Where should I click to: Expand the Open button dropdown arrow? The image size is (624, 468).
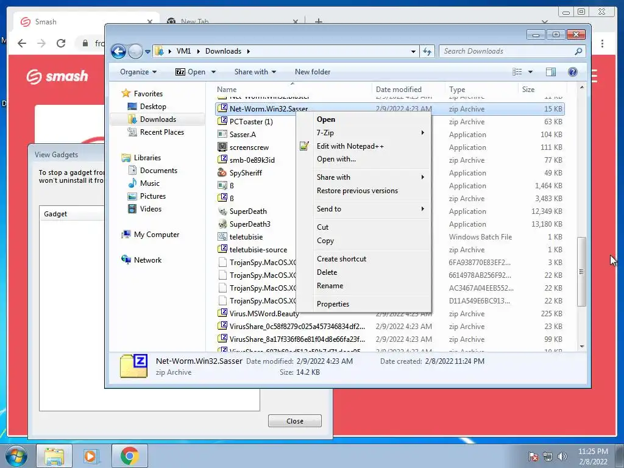click(x=213, y=72)
